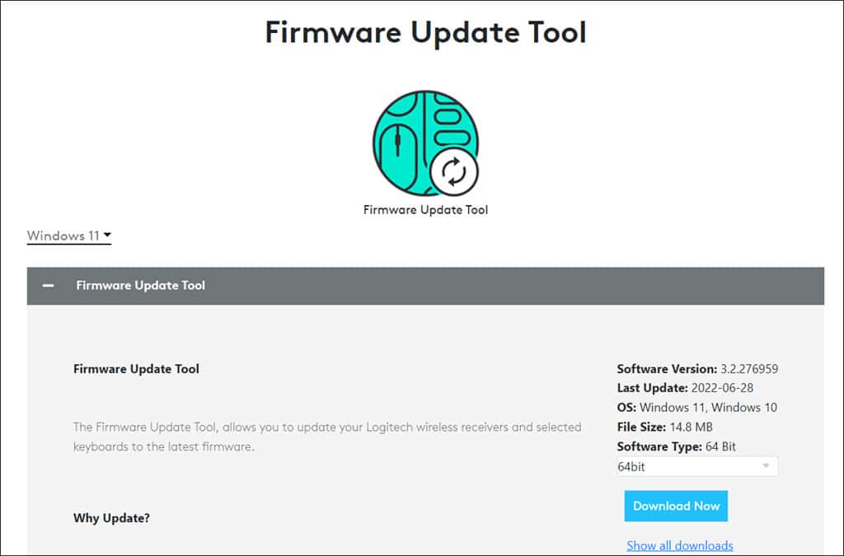Click the Software Type: 64 Bit text
Viewport: 844px width, 556px height.
point(676,446)
